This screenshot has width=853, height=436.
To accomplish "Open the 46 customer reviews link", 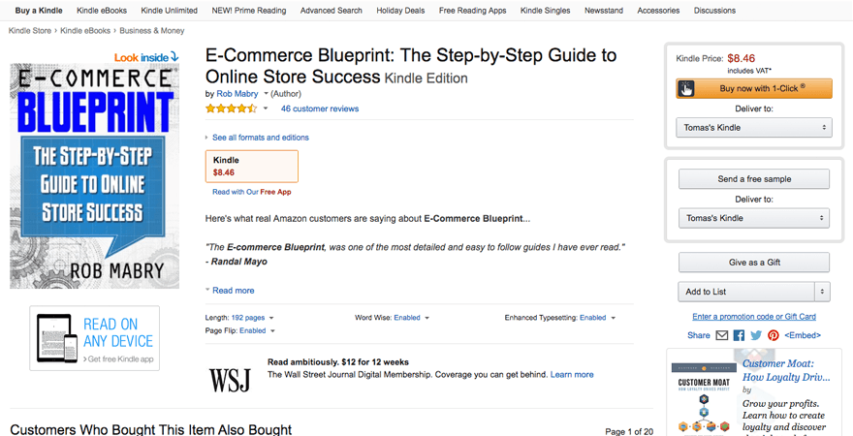I will click(320, 109).
